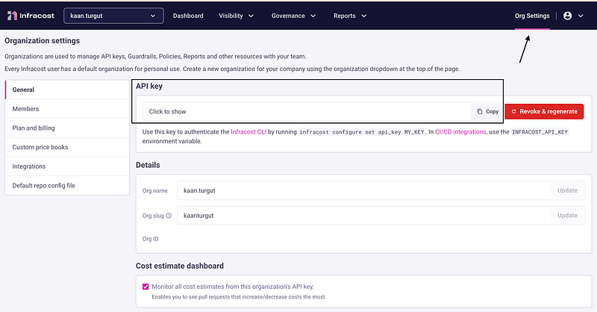Open Plan and billing settings
The height and width of the screenshot is (312, 597).
point(67,128)
